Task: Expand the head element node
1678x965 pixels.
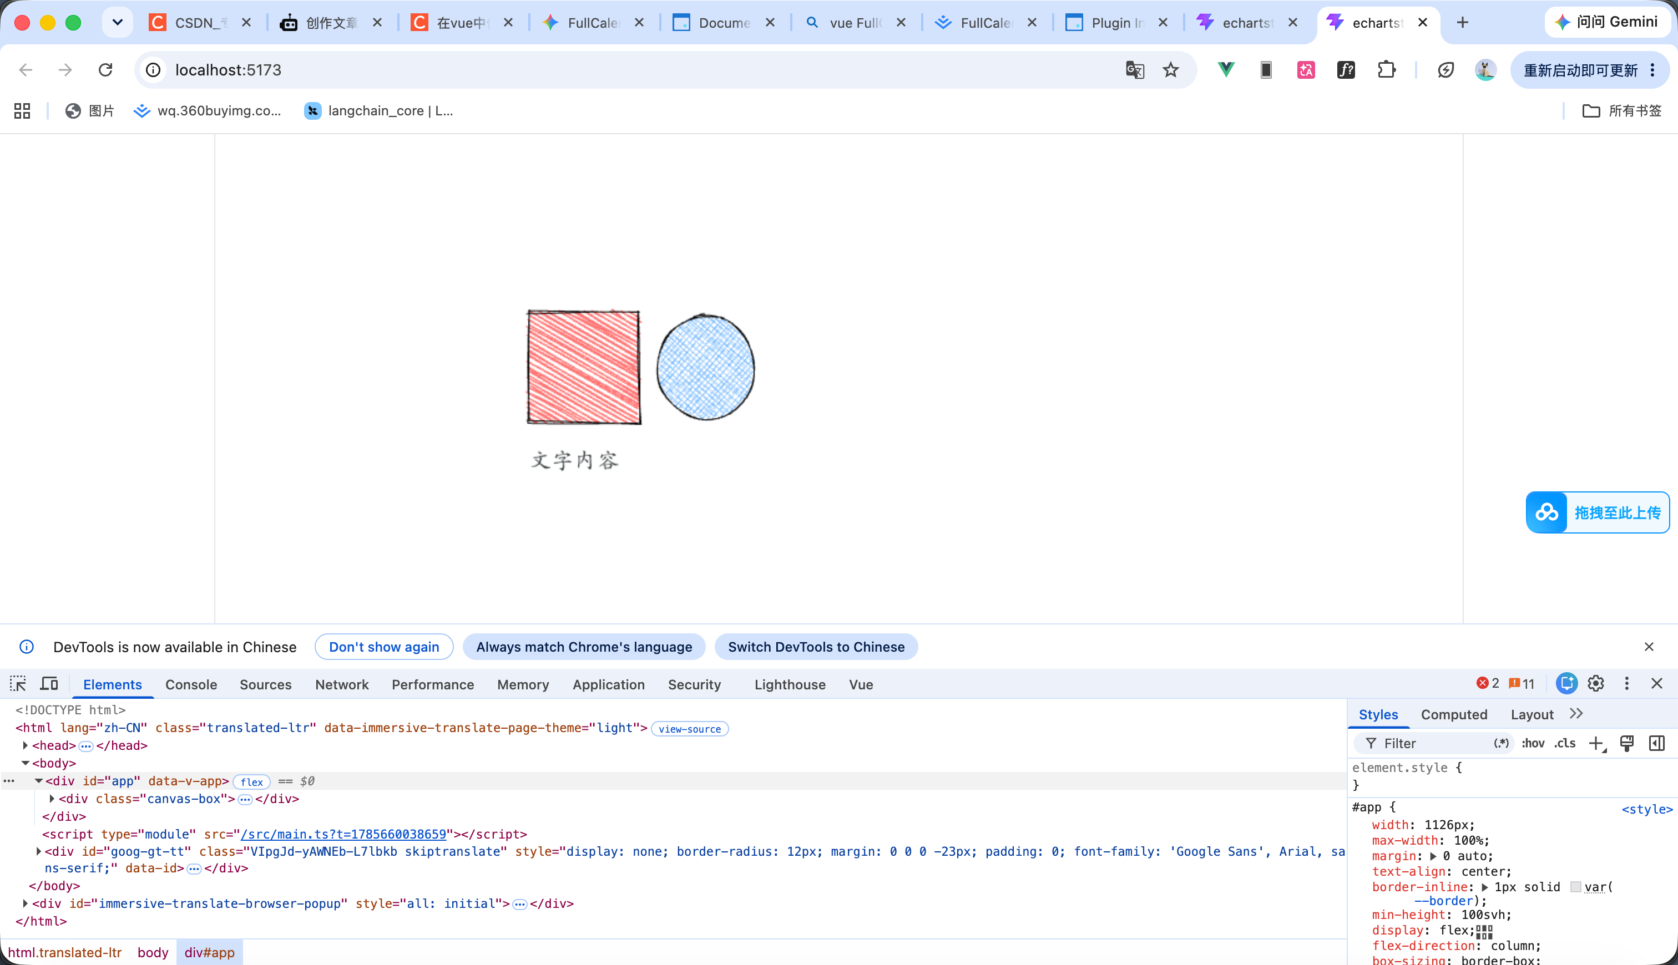Action: point(26,745)
